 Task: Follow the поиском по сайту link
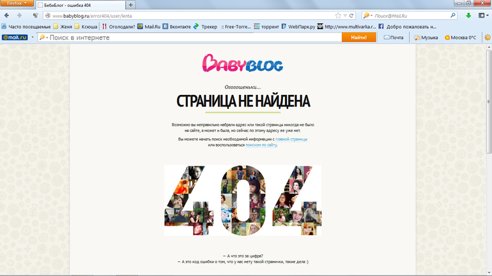click(x=261, y=145)
